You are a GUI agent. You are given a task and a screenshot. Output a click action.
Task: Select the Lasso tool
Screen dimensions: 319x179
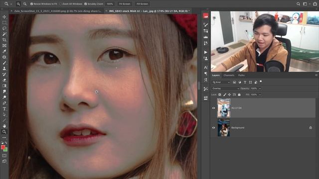4,28
